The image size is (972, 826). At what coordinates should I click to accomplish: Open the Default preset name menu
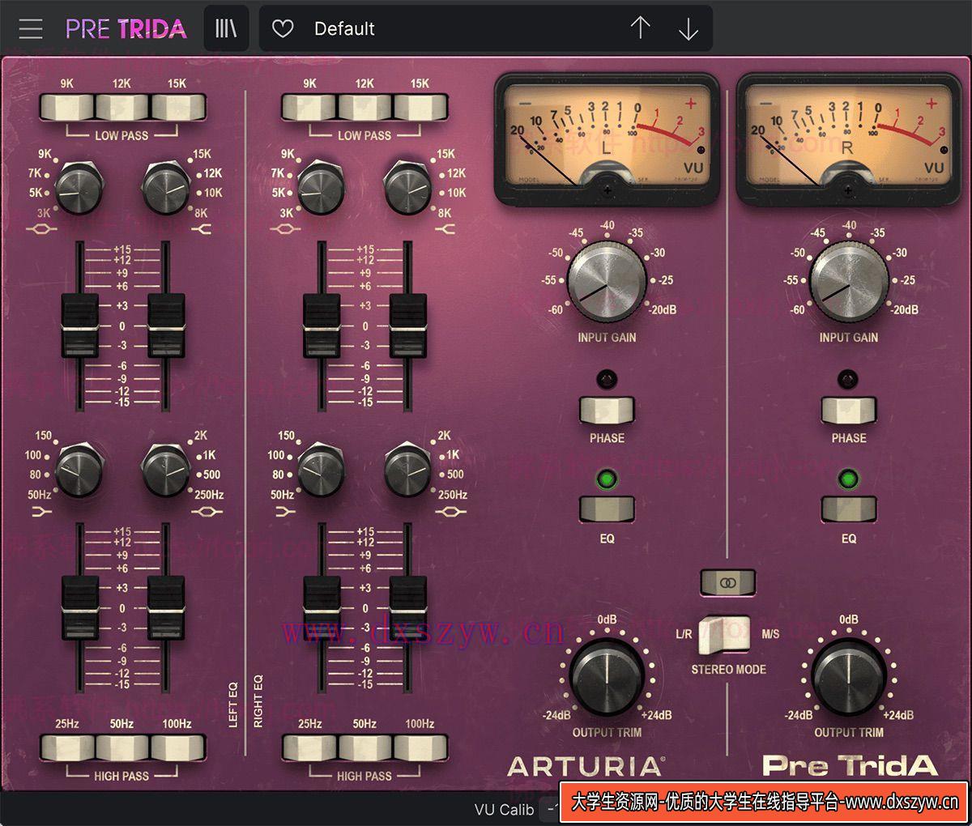tap(344, 29)
